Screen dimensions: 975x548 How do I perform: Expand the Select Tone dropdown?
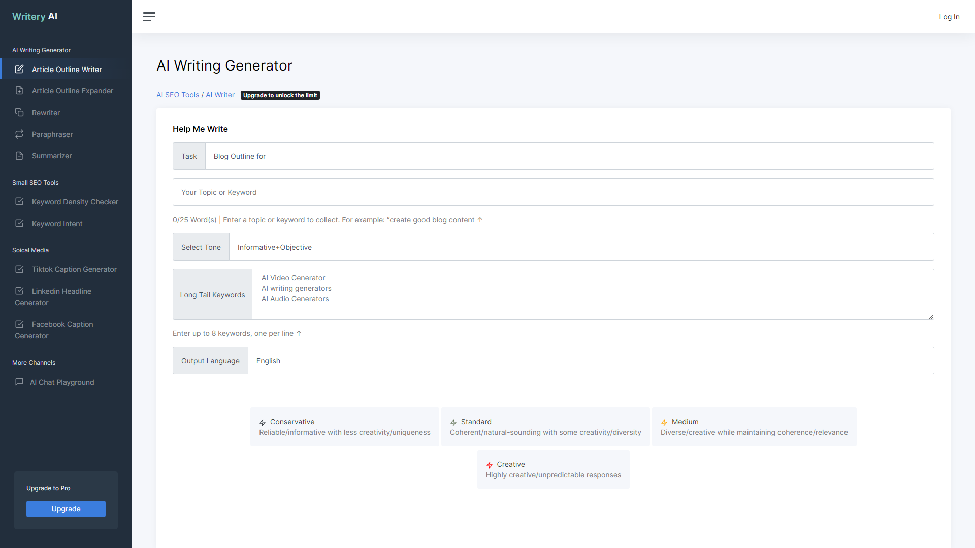(x=581, y=247)
